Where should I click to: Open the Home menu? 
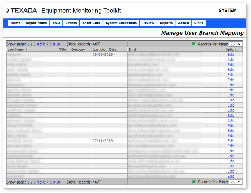point(15,23)
